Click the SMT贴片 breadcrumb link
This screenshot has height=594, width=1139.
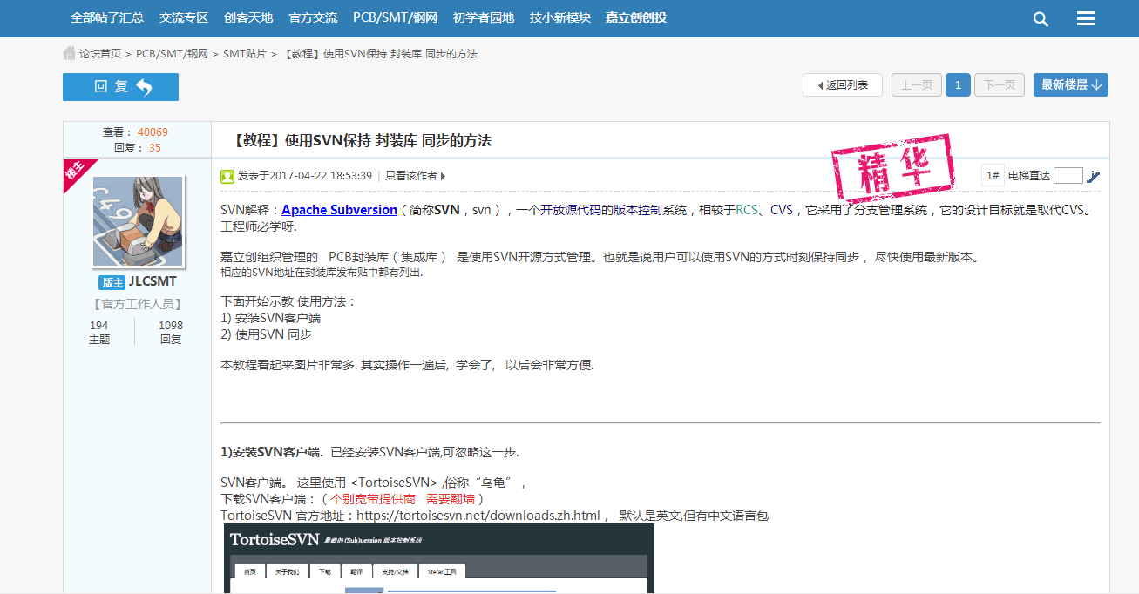[245, 54]
